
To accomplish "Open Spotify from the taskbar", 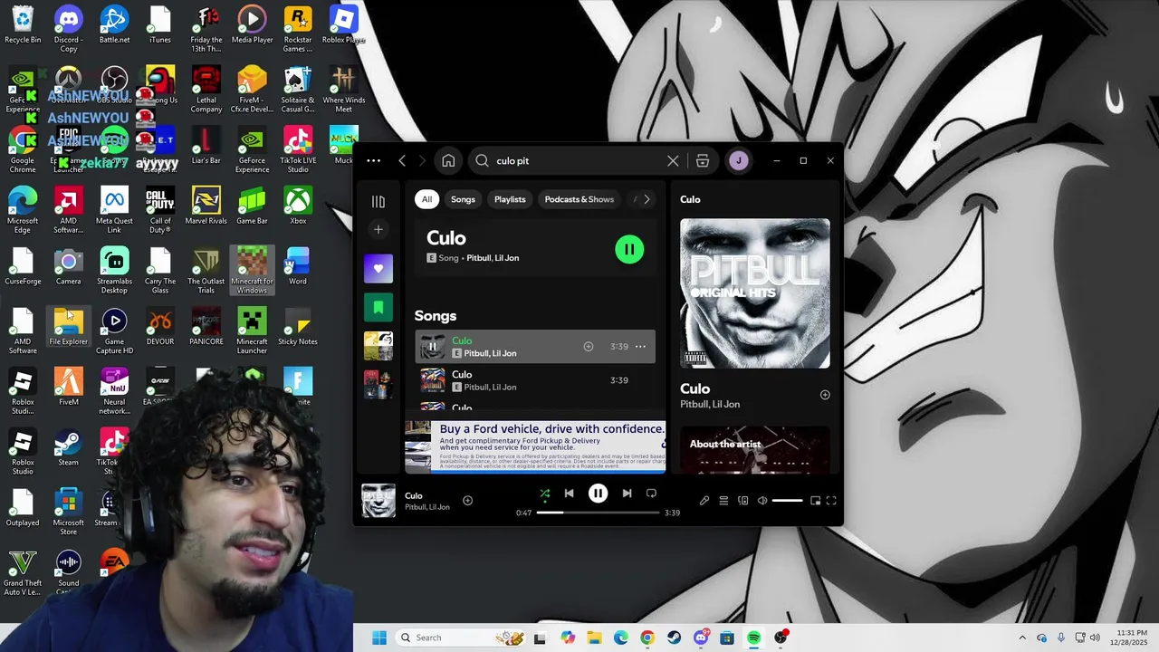I will (753, 638).
